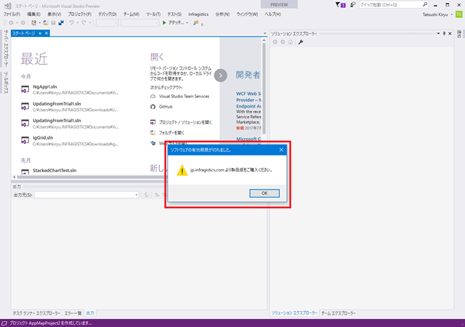The height and width of the screenshot is (327, 465).
Task: Open the Solution Explorer window options dropdown
Action: [x=438, y=33]
